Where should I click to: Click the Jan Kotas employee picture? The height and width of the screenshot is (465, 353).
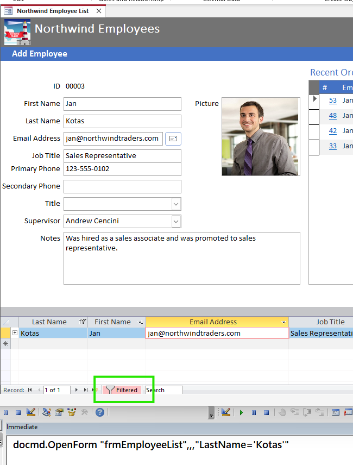261,136
